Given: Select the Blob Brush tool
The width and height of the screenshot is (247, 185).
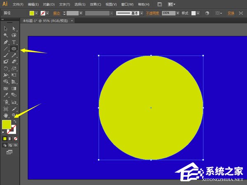Looking at the screenshot, I should coord(6,61).
